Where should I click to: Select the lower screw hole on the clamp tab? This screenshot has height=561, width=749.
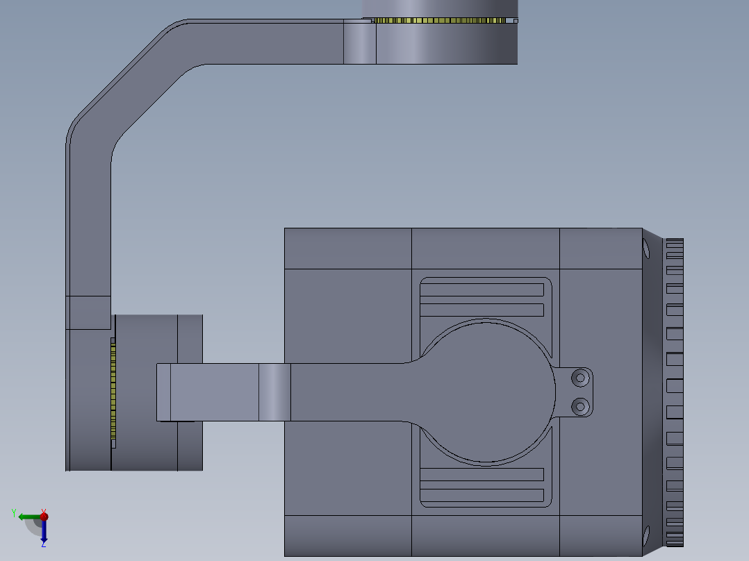[580, 407]
